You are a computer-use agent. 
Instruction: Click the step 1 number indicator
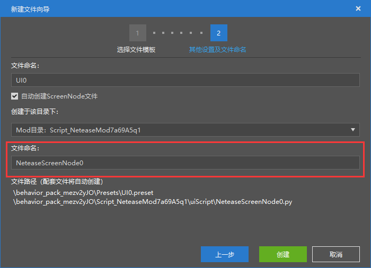(138, 33)
